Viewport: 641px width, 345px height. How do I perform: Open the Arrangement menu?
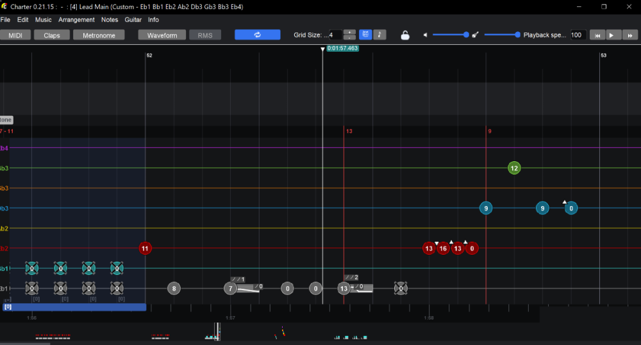(x=76, y=20)
